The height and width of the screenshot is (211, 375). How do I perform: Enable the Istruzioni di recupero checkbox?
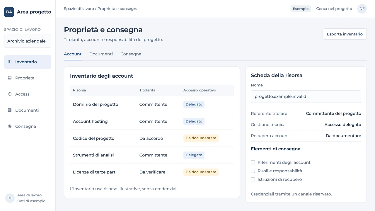pos(253,179)
